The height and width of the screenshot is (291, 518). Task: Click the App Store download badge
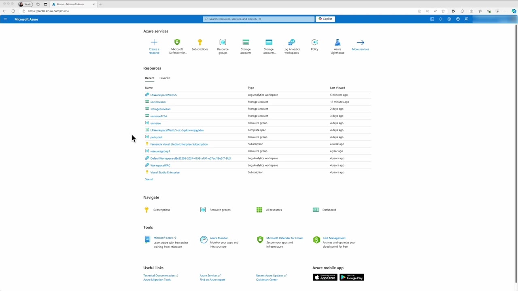coord(325,277)
